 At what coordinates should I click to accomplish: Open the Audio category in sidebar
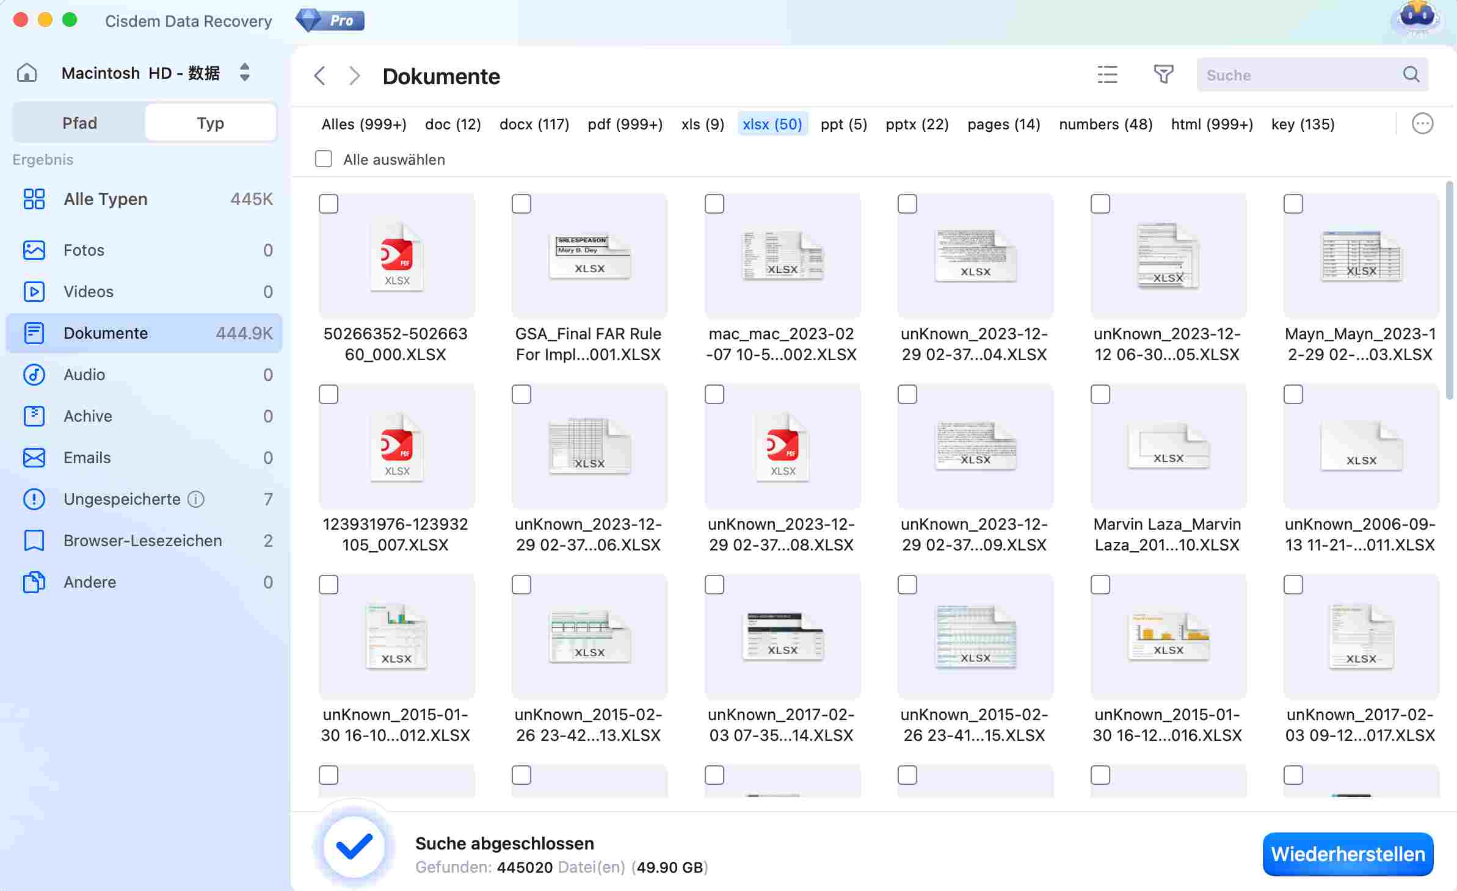click(x=85, y=374)
